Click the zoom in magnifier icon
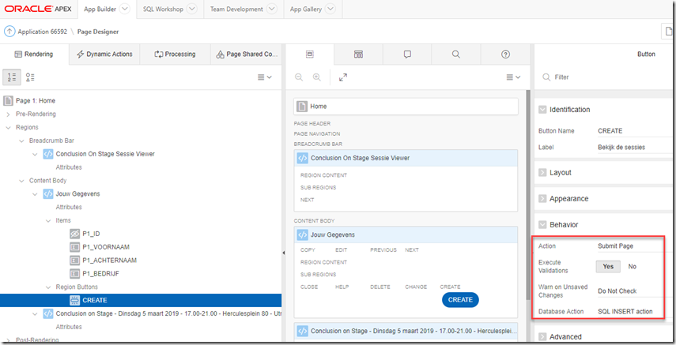 (317, 77)
